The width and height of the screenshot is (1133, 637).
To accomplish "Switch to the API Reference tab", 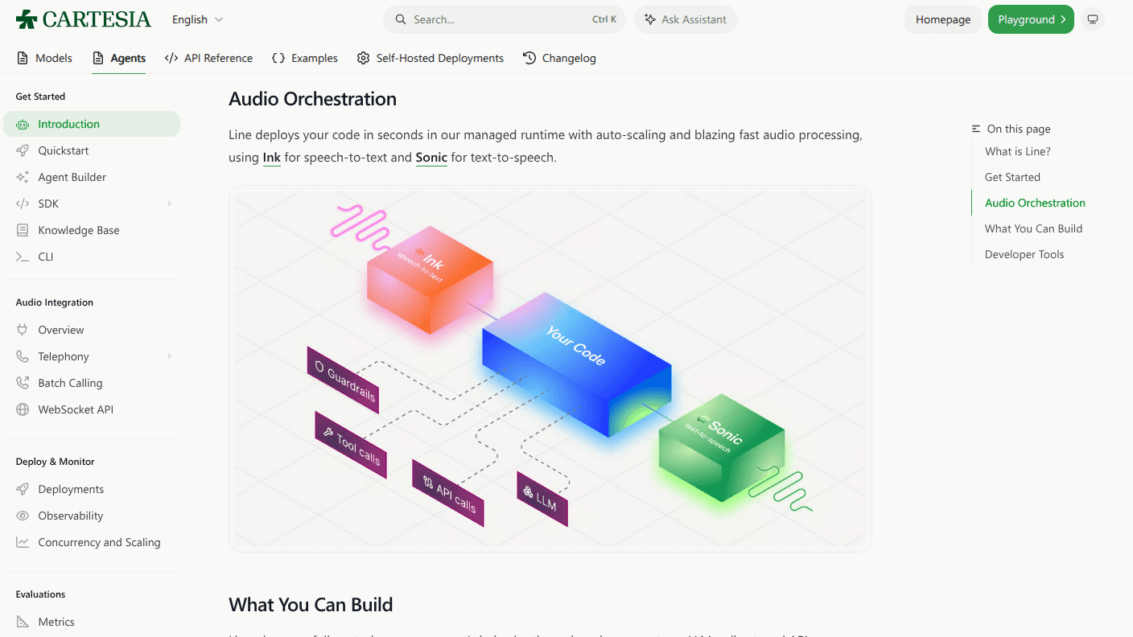I will point(208,58).
